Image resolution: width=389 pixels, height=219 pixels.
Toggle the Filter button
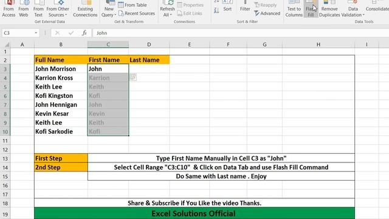[245, 6]
